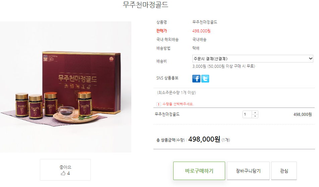The height and width of the screenshot is (187, 319).
Task: Open the 무주천마정골드 product image
Action: [x=66, y=87]
